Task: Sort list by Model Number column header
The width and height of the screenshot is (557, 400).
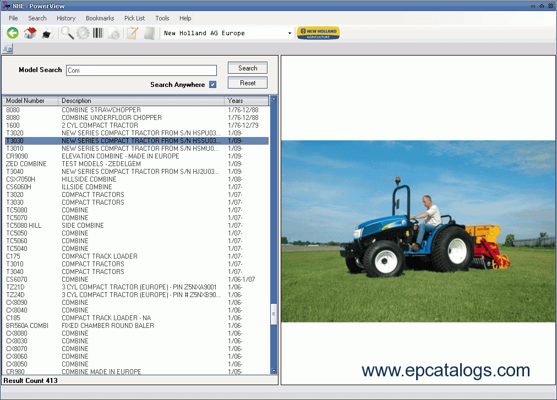Action: (x=30, y=101)
